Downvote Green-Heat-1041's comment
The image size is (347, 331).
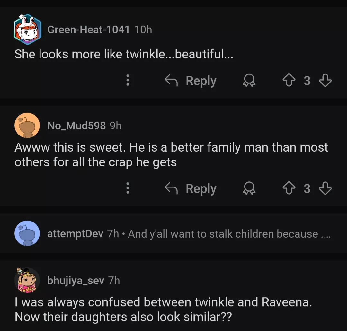click(325, 81)
